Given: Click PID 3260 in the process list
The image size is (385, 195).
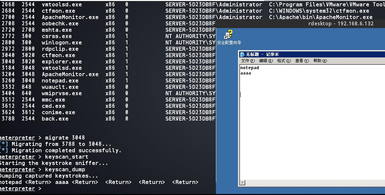Looking at the screenshot, I should pos(8,81).
